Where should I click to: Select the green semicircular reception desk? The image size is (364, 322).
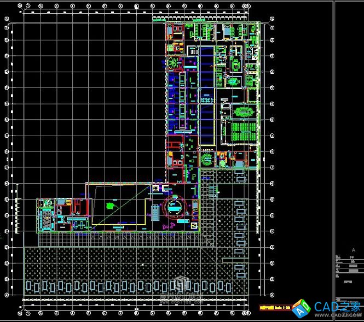pos(208,160)
